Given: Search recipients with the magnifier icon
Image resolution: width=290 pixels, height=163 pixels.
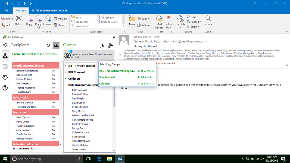Looking at the screenshot, I should click(48, 45).
